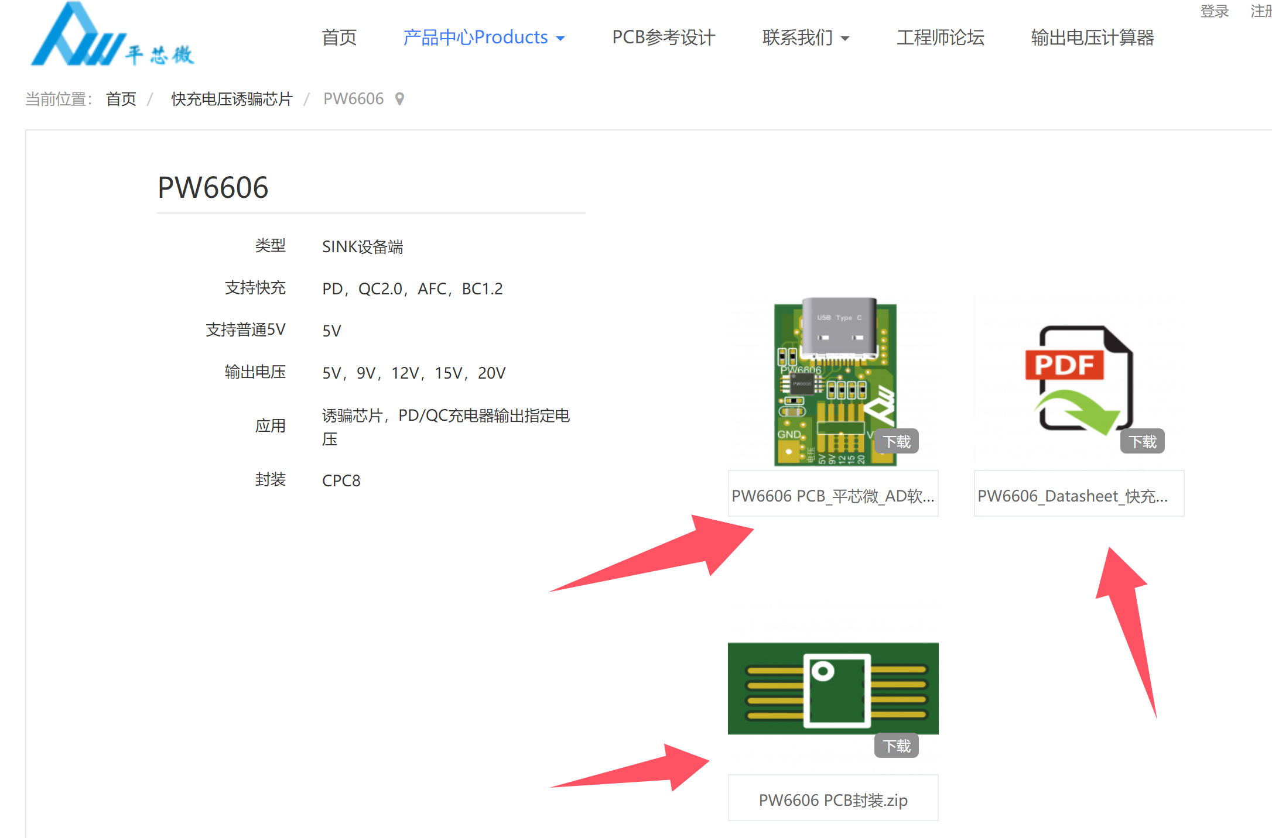Open the PW6606_Datasheet file name link

click(x=1072, y=496)
